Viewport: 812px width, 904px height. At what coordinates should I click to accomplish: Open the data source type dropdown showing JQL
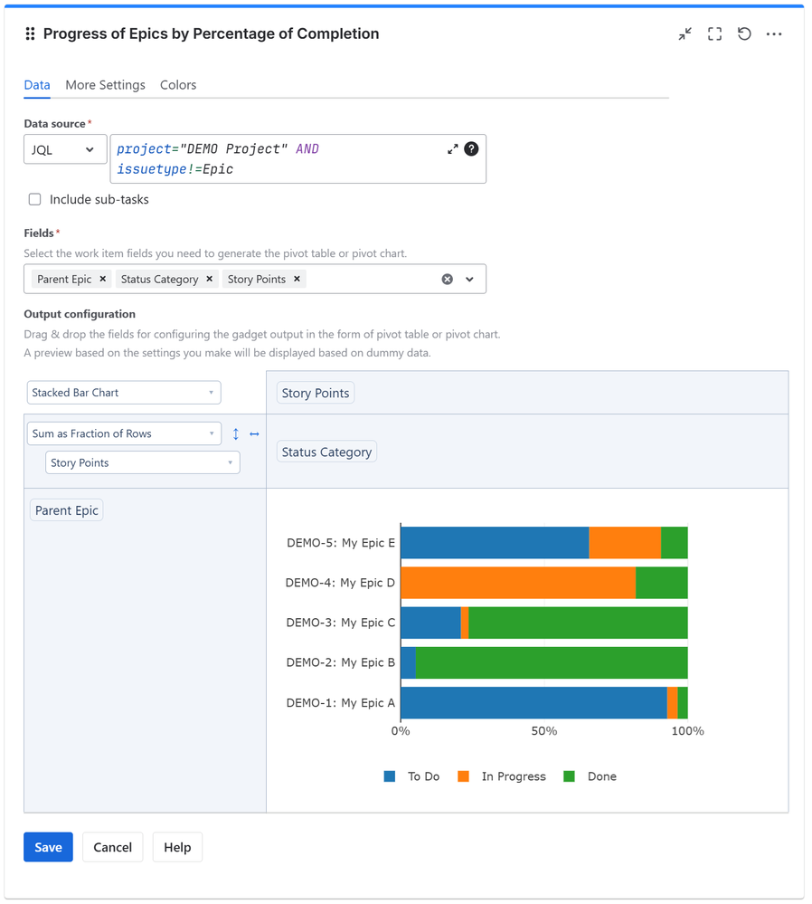coord(65,148)
